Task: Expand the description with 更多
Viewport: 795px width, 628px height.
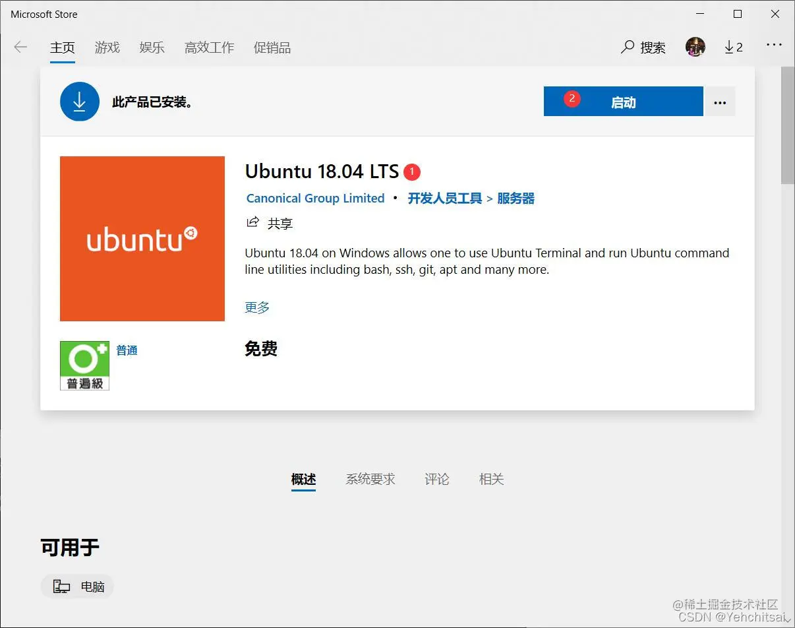Action: (256, 307)
